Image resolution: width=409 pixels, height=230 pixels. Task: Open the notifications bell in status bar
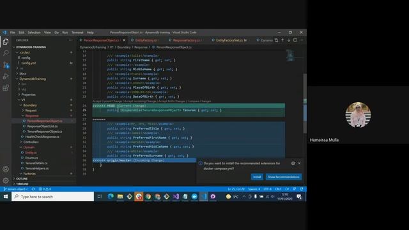click(302, 189)
